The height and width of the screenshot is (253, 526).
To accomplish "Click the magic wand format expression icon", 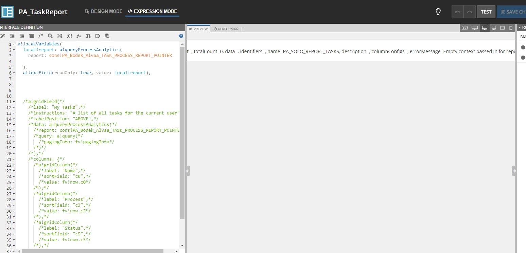I will click(x=3, y=36).
